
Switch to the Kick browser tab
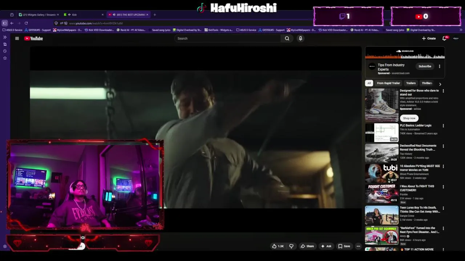(x=84, y=15)
